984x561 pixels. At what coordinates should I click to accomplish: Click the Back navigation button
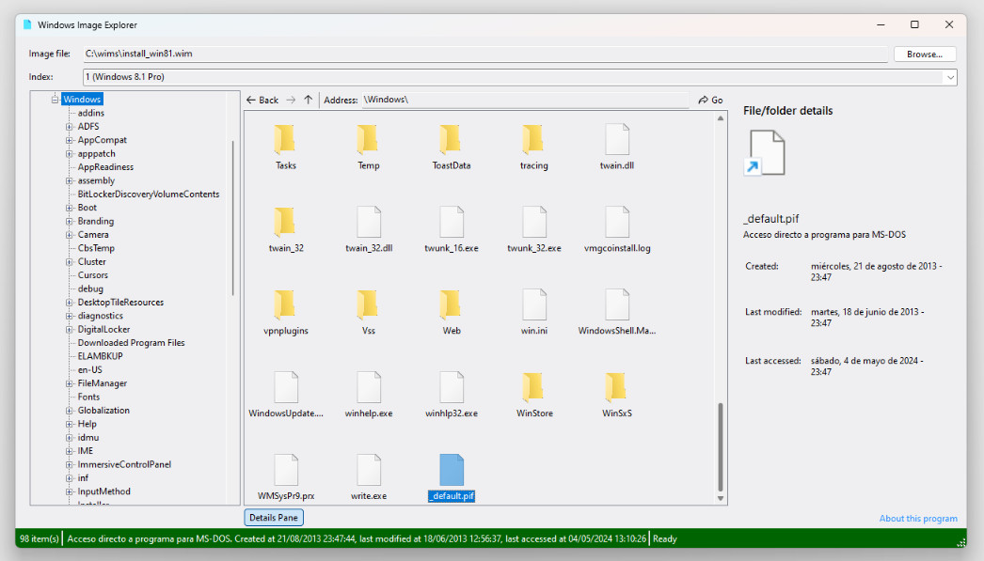click(262, 100)
